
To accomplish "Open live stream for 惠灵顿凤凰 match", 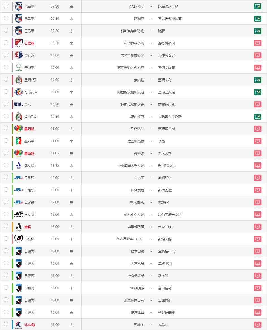I will (258, 227).
